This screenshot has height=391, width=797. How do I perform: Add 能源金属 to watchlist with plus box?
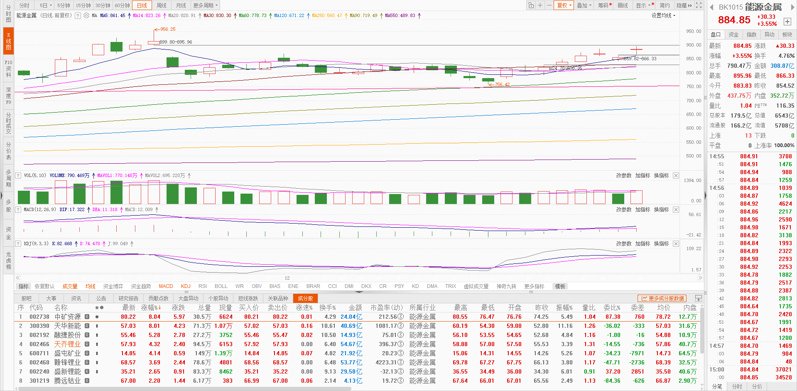pos(787,22)
